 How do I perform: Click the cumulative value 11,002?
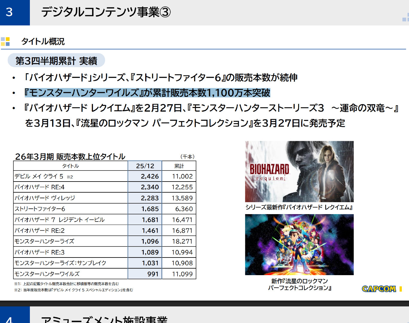pyautogui.click(x=182, y=176)
